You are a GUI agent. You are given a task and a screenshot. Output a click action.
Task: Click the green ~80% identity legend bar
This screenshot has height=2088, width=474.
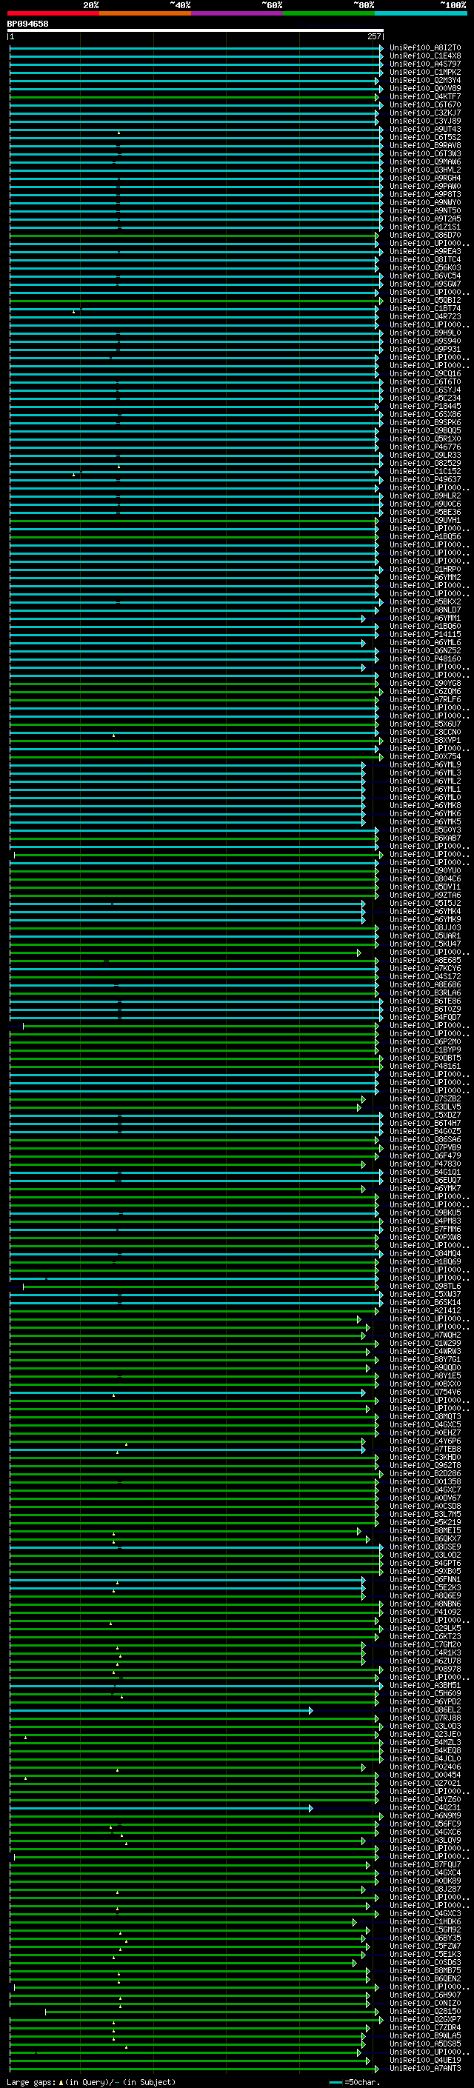point(329,13)
